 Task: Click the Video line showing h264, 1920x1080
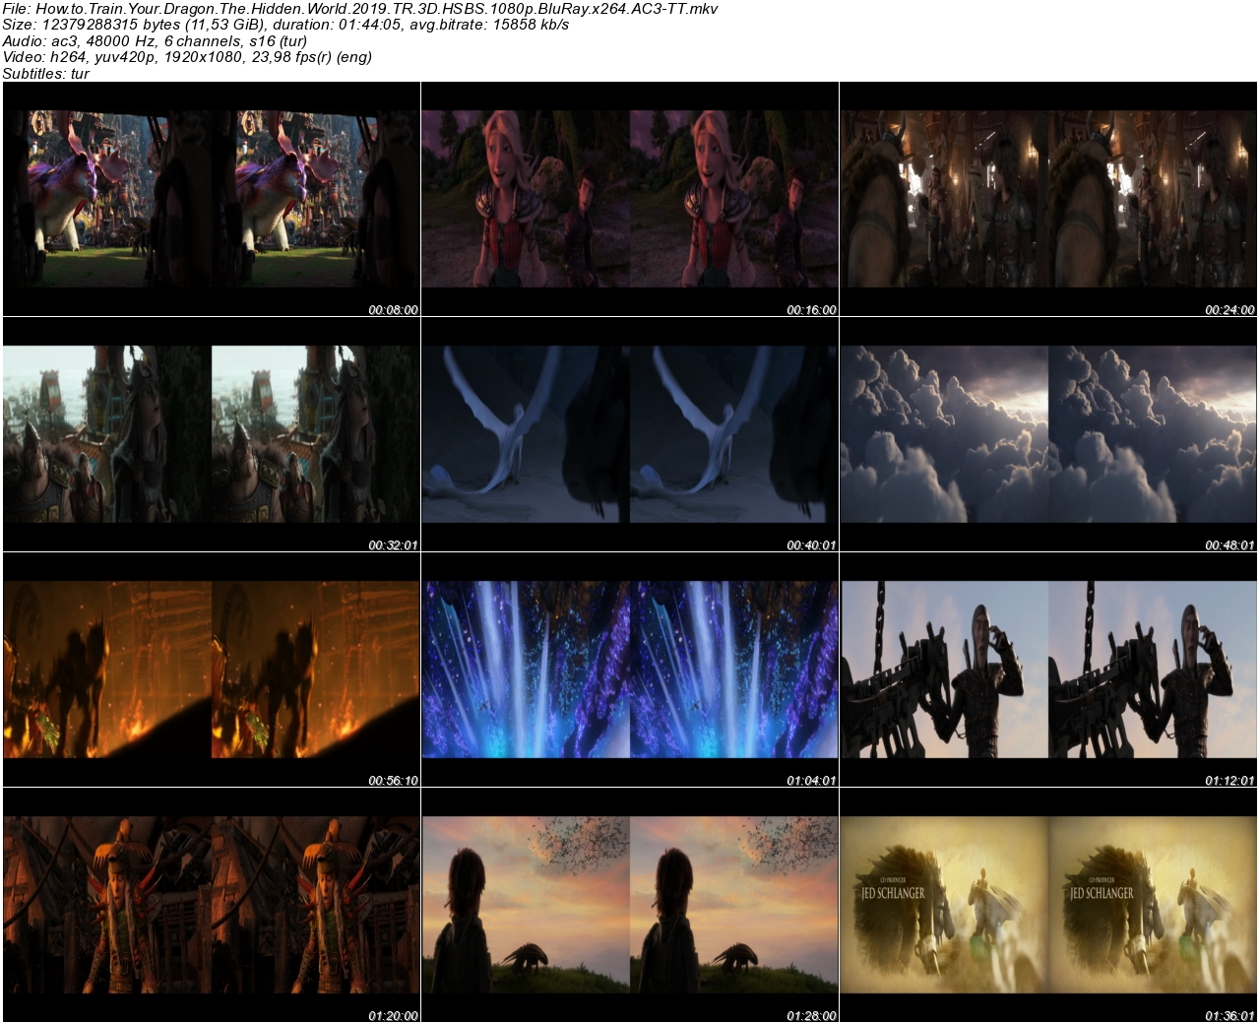(x=187, y=57)
